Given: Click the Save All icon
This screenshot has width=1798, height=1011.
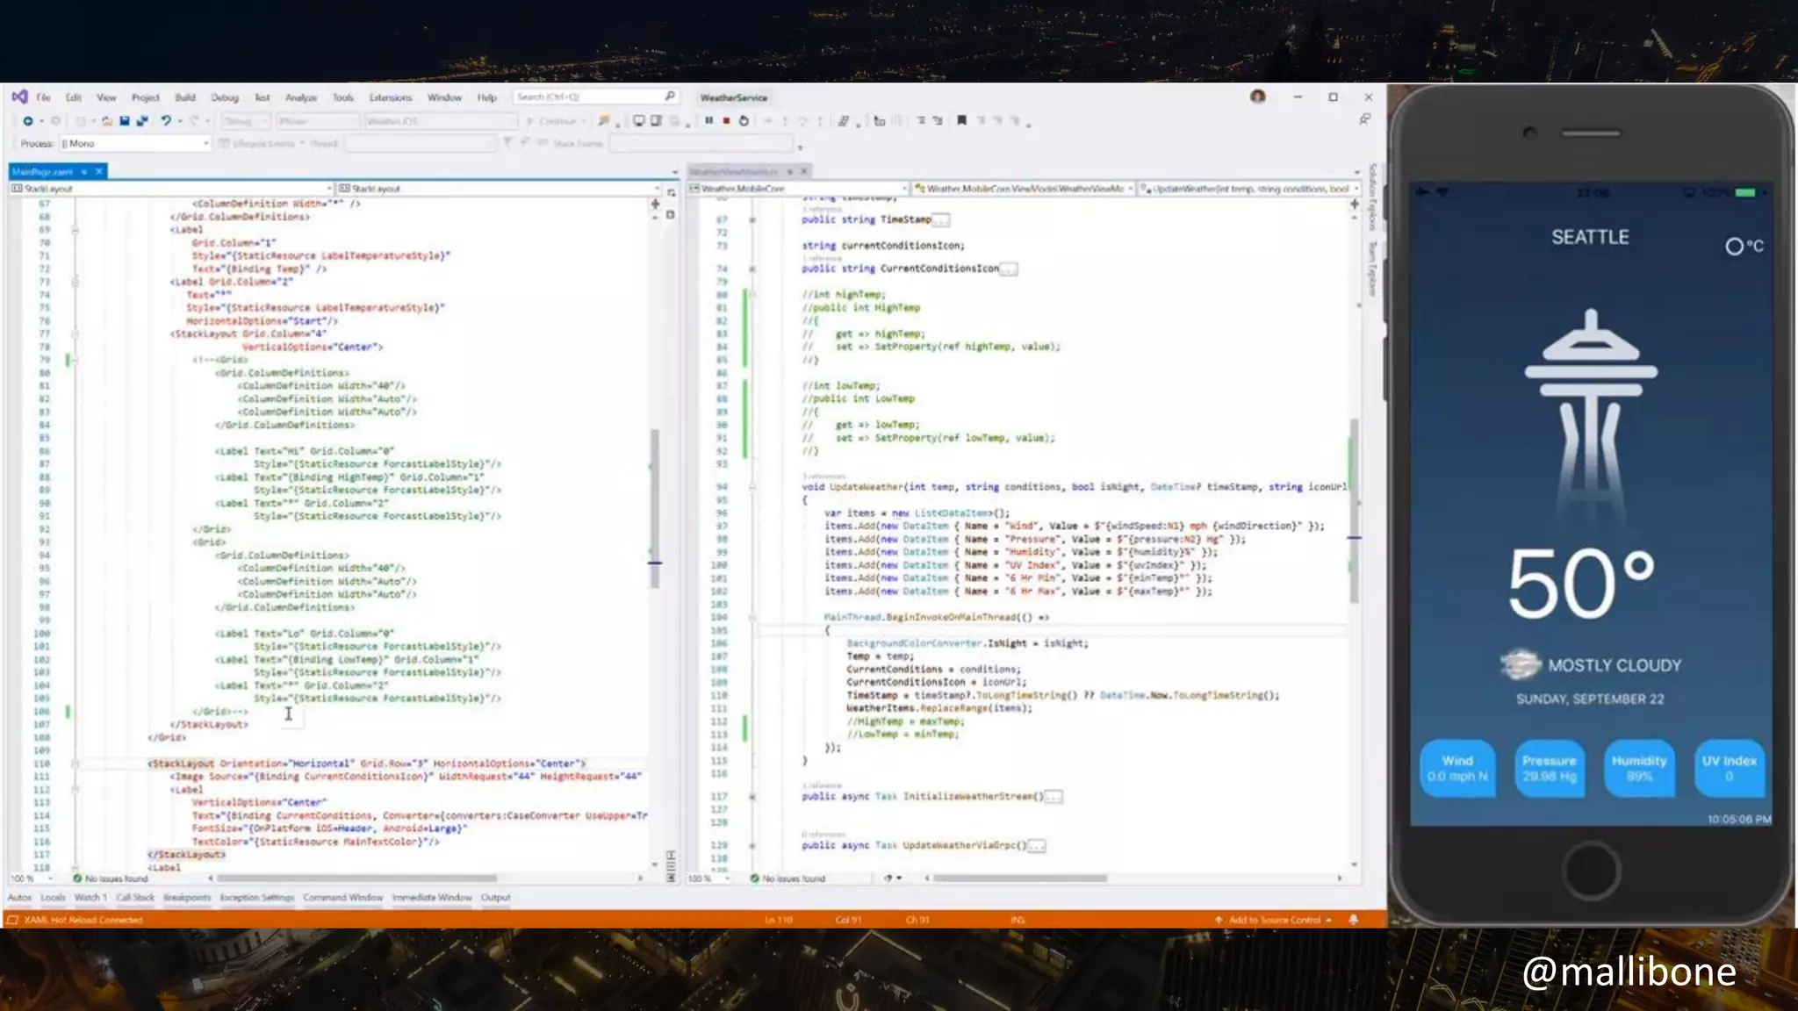Looking at the screenshot, I should click(142, 121).
